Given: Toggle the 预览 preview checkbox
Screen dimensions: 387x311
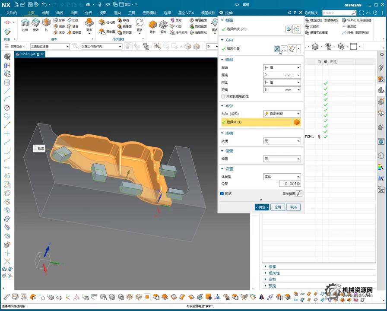Looking at the screenshot, I should [222, 194].
